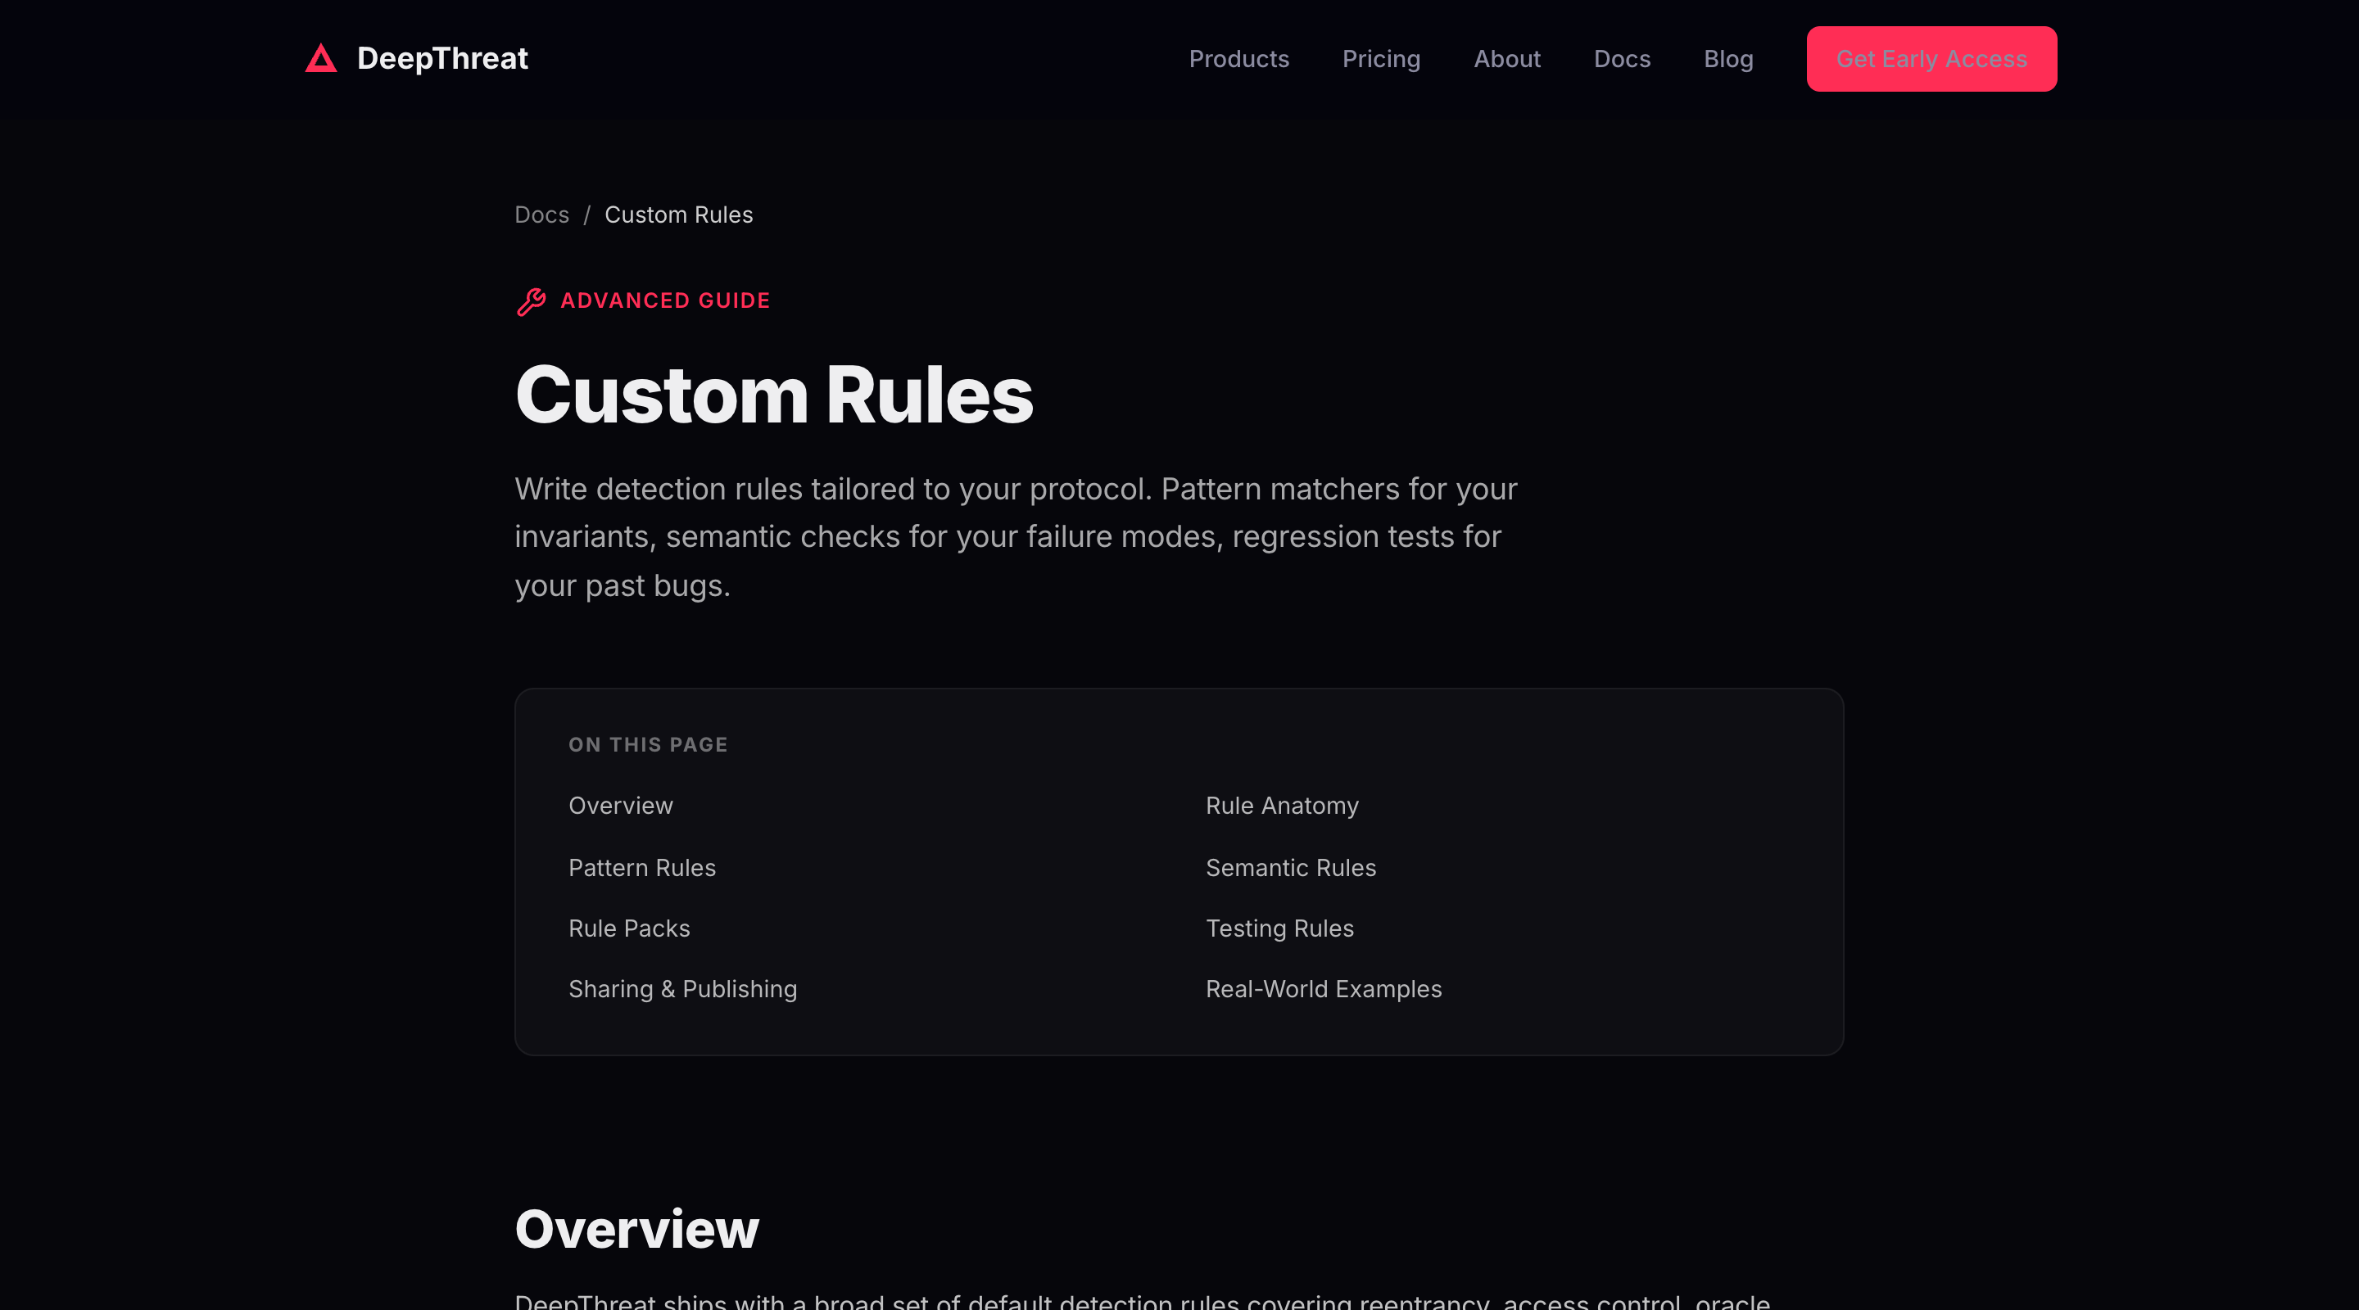This screenshot has height=1310, width=2359.
Task: Click the DeepThreat triangle logo icon
Action: [320, 59]
